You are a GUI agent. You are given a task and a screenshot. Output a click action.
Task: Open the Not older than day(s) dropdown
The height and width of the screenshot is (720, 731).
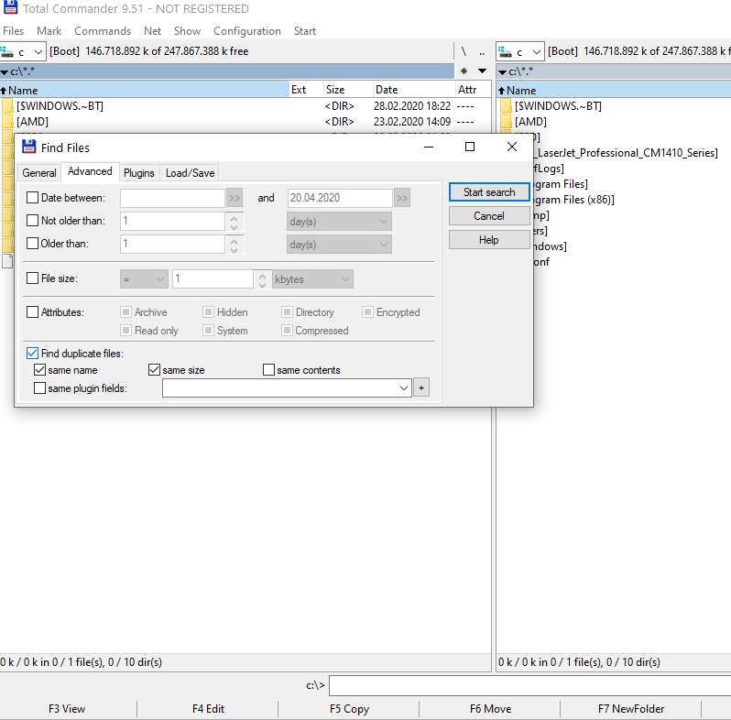click(339, 222)
